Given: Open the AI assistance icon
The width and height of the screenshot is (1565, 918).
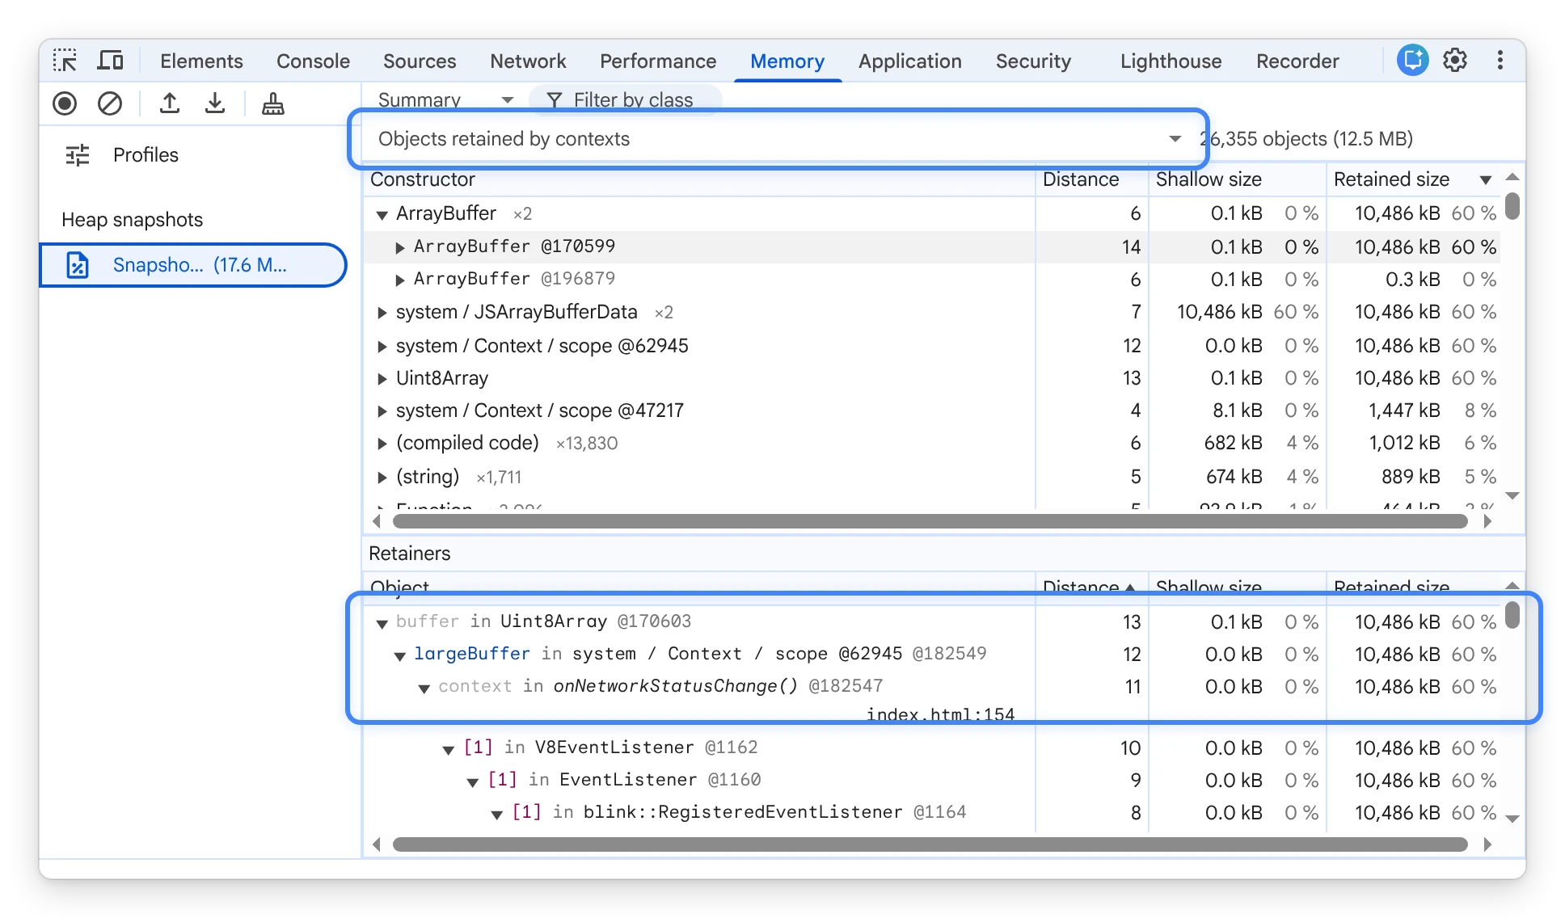Looking at the screenshot, I should (x=1412, y=60).
